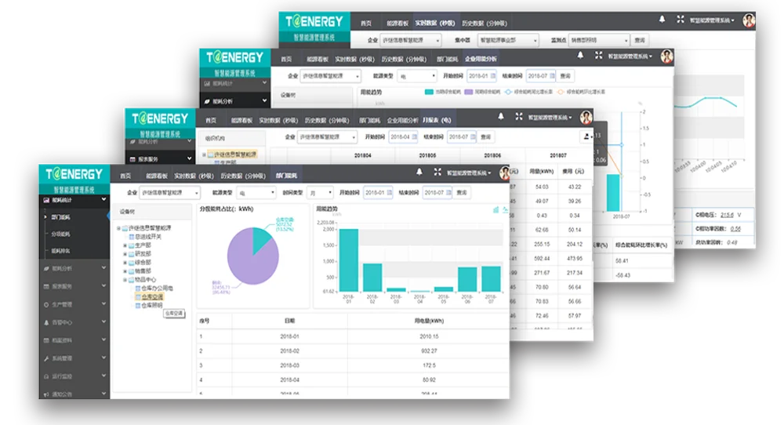Click the 查询 button in the rearmost 实时数据 window
The width and height of the screenshot is (784, 425).
(x=640, y=40)
